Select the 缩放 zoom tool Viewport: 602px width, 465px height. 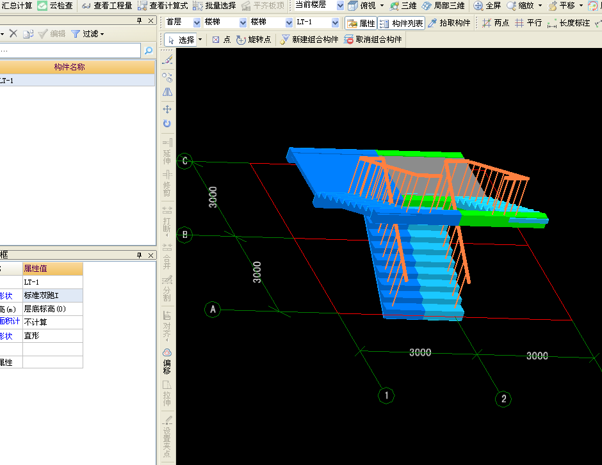pyautogui.click(x=520, y=6)
